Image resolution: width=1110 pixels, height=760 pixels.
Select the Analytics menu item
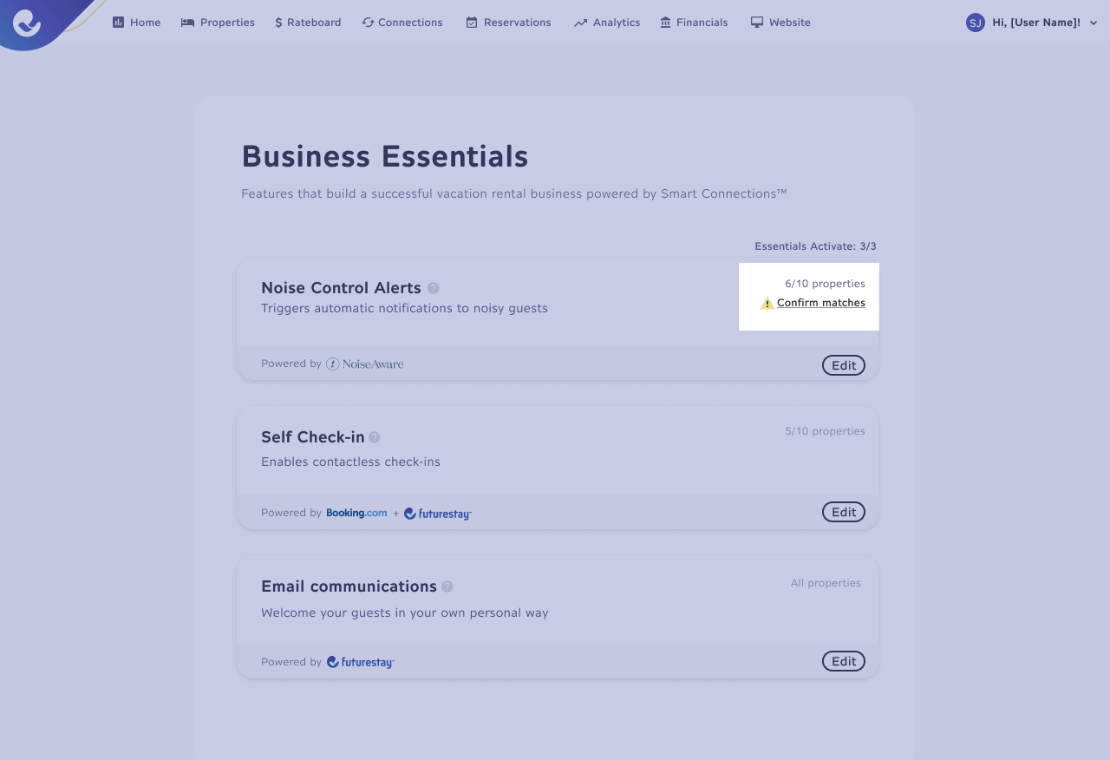(x=607, y=23)
